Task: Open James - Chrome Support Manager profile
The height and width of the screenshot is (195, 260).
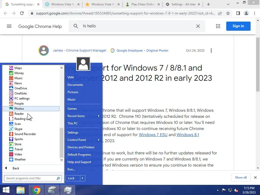Action: click(79, 51)
